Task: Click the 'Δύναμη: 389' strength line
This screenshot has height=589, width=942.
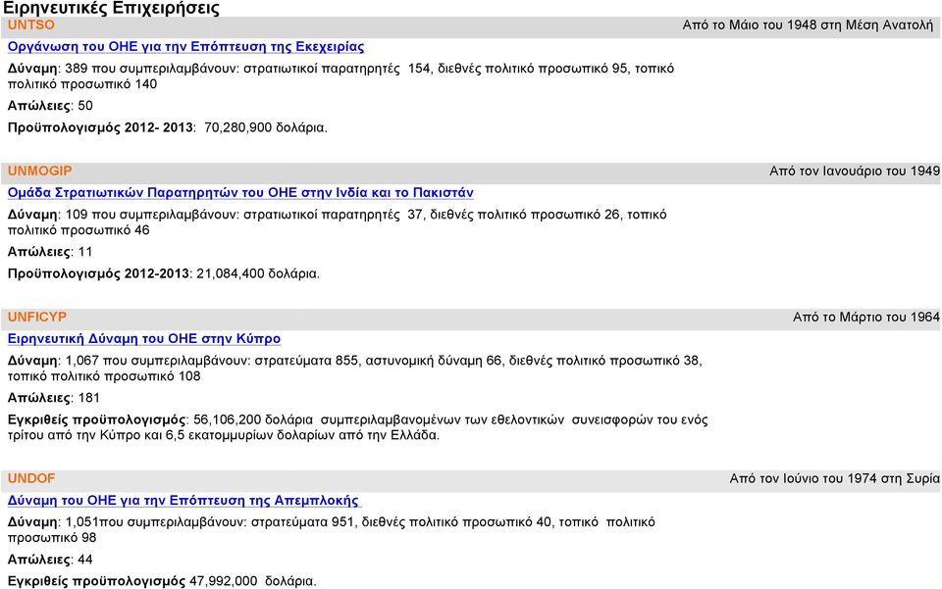Action: click(x=340, y=76)
